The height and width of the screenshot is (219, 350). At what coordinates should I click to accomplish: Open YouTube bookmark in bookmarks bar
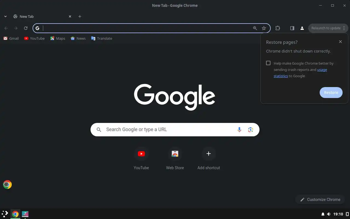point(34,38)
